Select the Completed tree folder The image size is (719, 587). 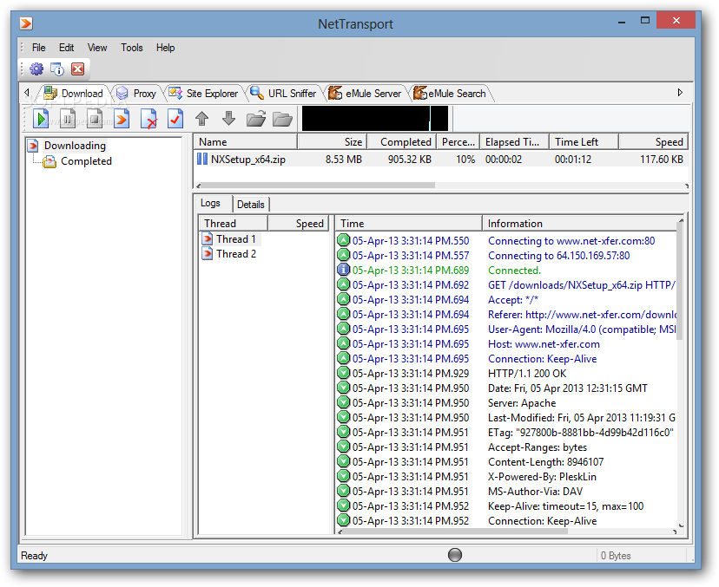tap(86, 161)
